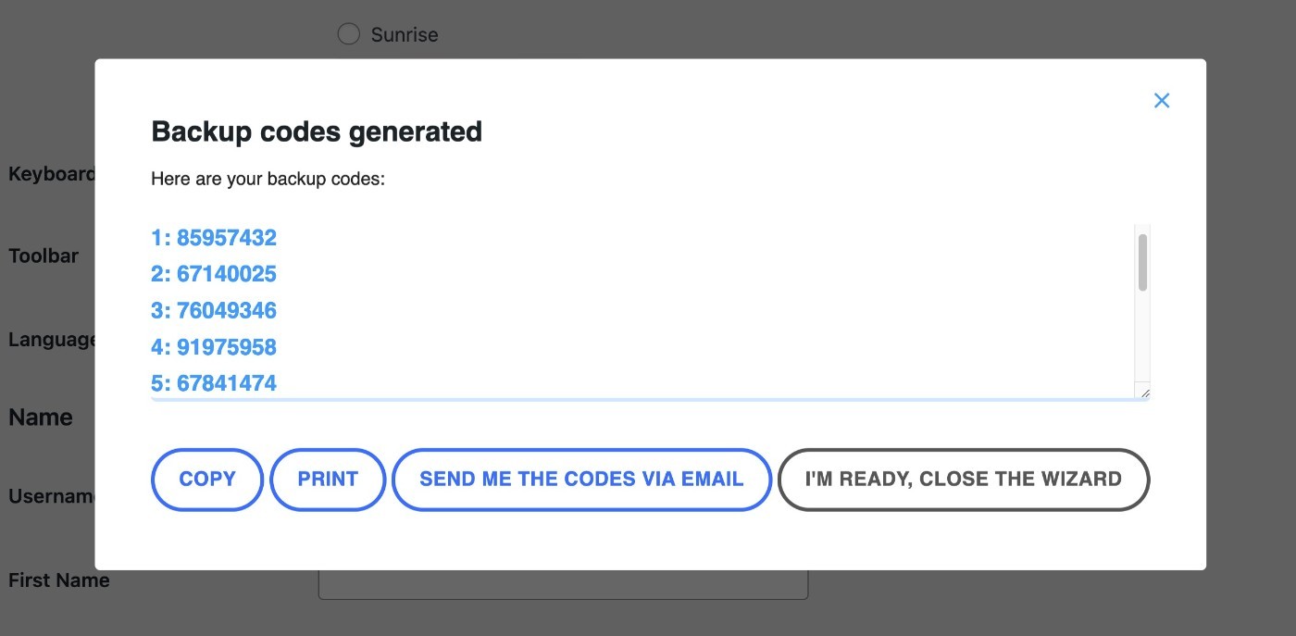Click backup code 1: 85957432

coord(214,238)
